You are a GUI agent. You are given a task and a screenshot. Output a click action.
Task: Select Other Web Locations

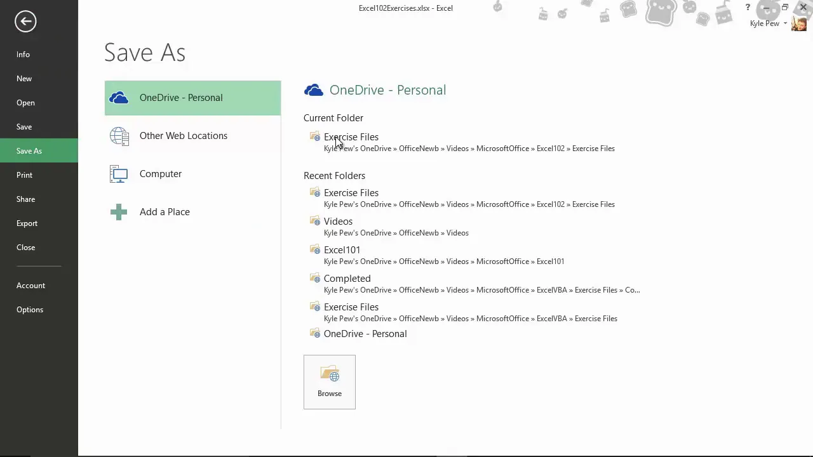(x=192, y=136)
